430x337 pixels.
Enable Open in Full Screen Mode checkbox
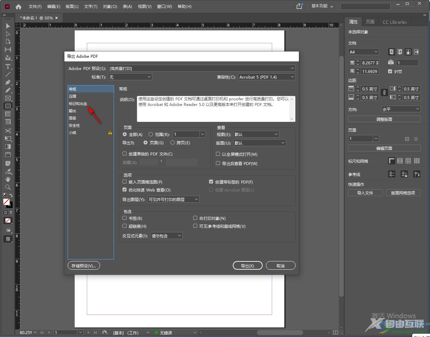pos(218,154)
